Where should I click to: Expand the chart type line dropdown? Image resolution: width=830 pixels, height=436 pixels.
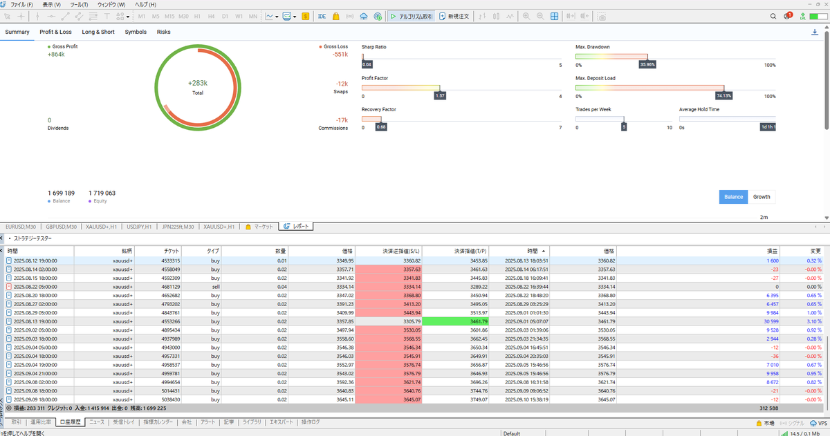coord(277,16)
